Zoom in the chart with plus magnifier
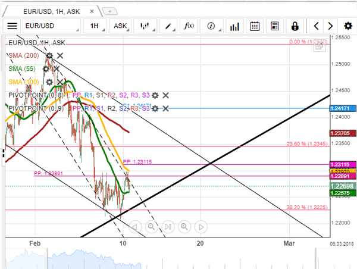The width and height of the screenshot is (357, 269). coord(184,227)
